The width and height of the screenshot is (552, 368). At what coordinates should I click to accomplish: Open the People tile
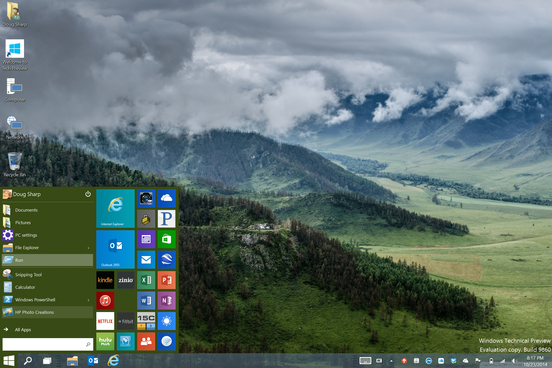[x=146, y=341]
